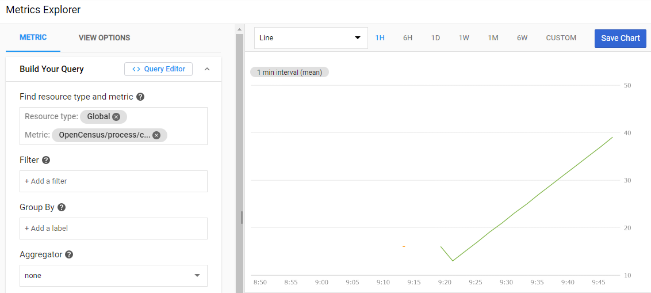651x293 pixels.
Task: Open the Group By help icon
Action: click(x=62, y=207)
